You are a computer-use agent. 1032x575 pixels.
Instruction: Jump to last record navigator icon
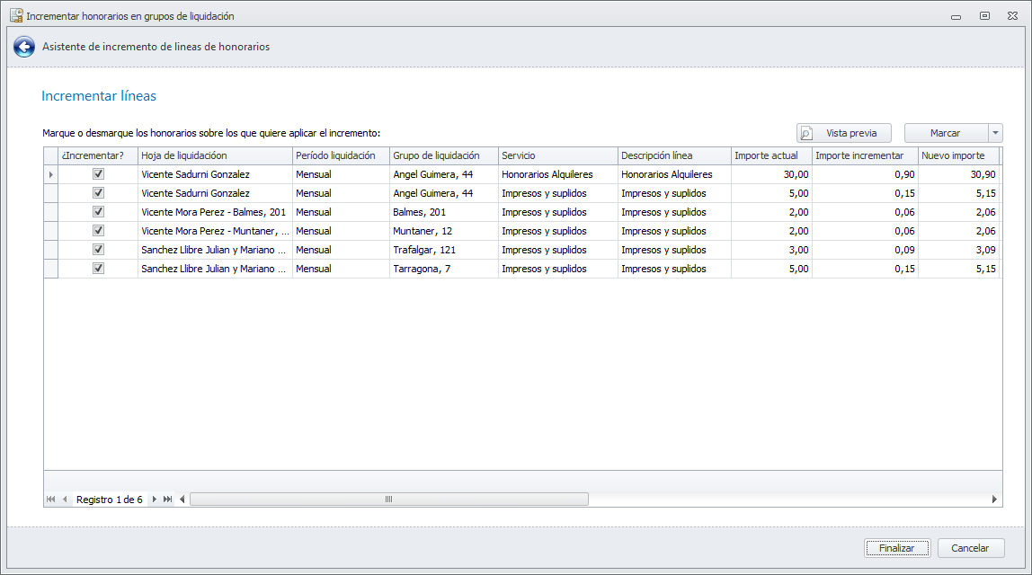pyautogui.click(x=168, y=500)
